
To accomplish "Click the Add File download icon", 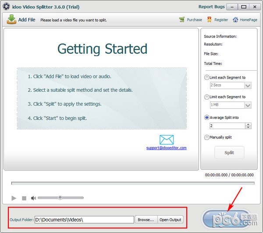I will [x=11, y=19].
